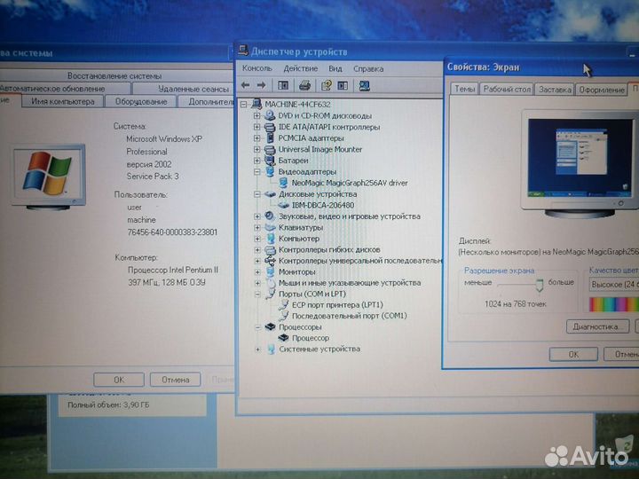The image size is (639, 479).
Task: Expand the PCMCIA адаптеры node
Action: [256, 138]
